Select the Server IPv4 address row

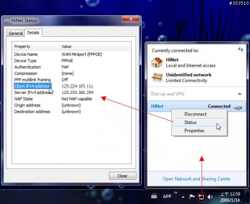[x=71, y=92]
